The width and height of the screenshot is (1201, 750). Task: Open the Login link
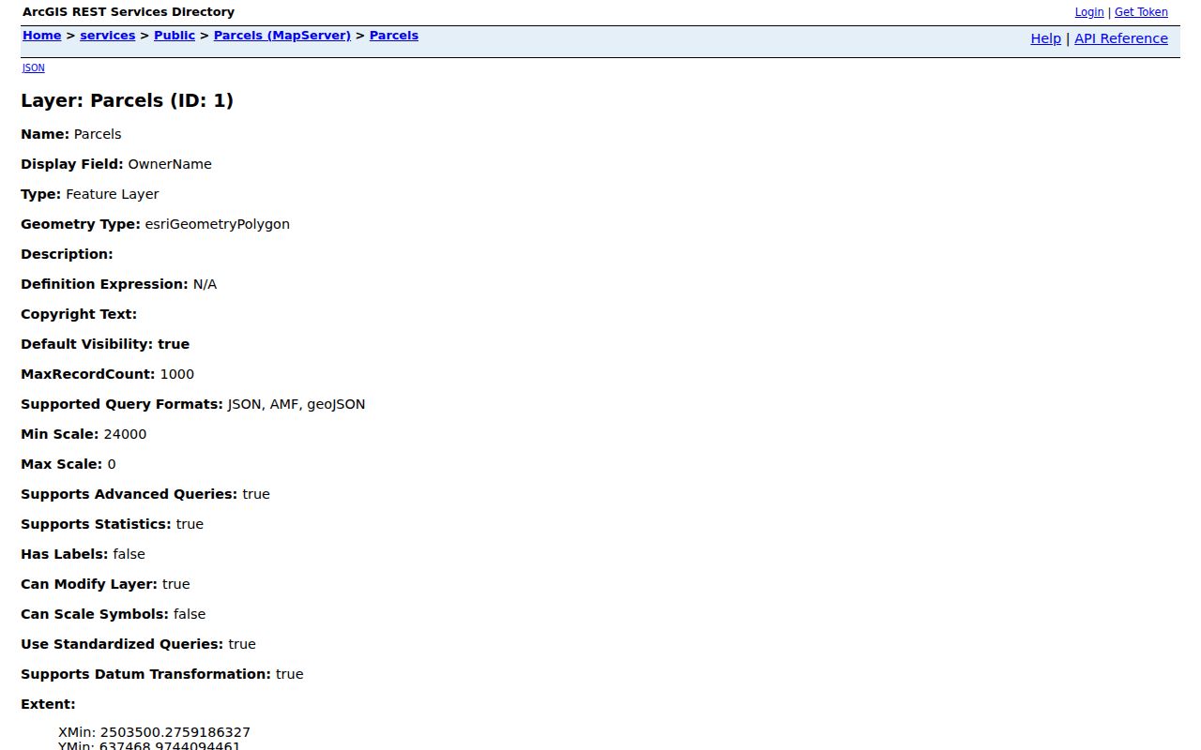1089,12
